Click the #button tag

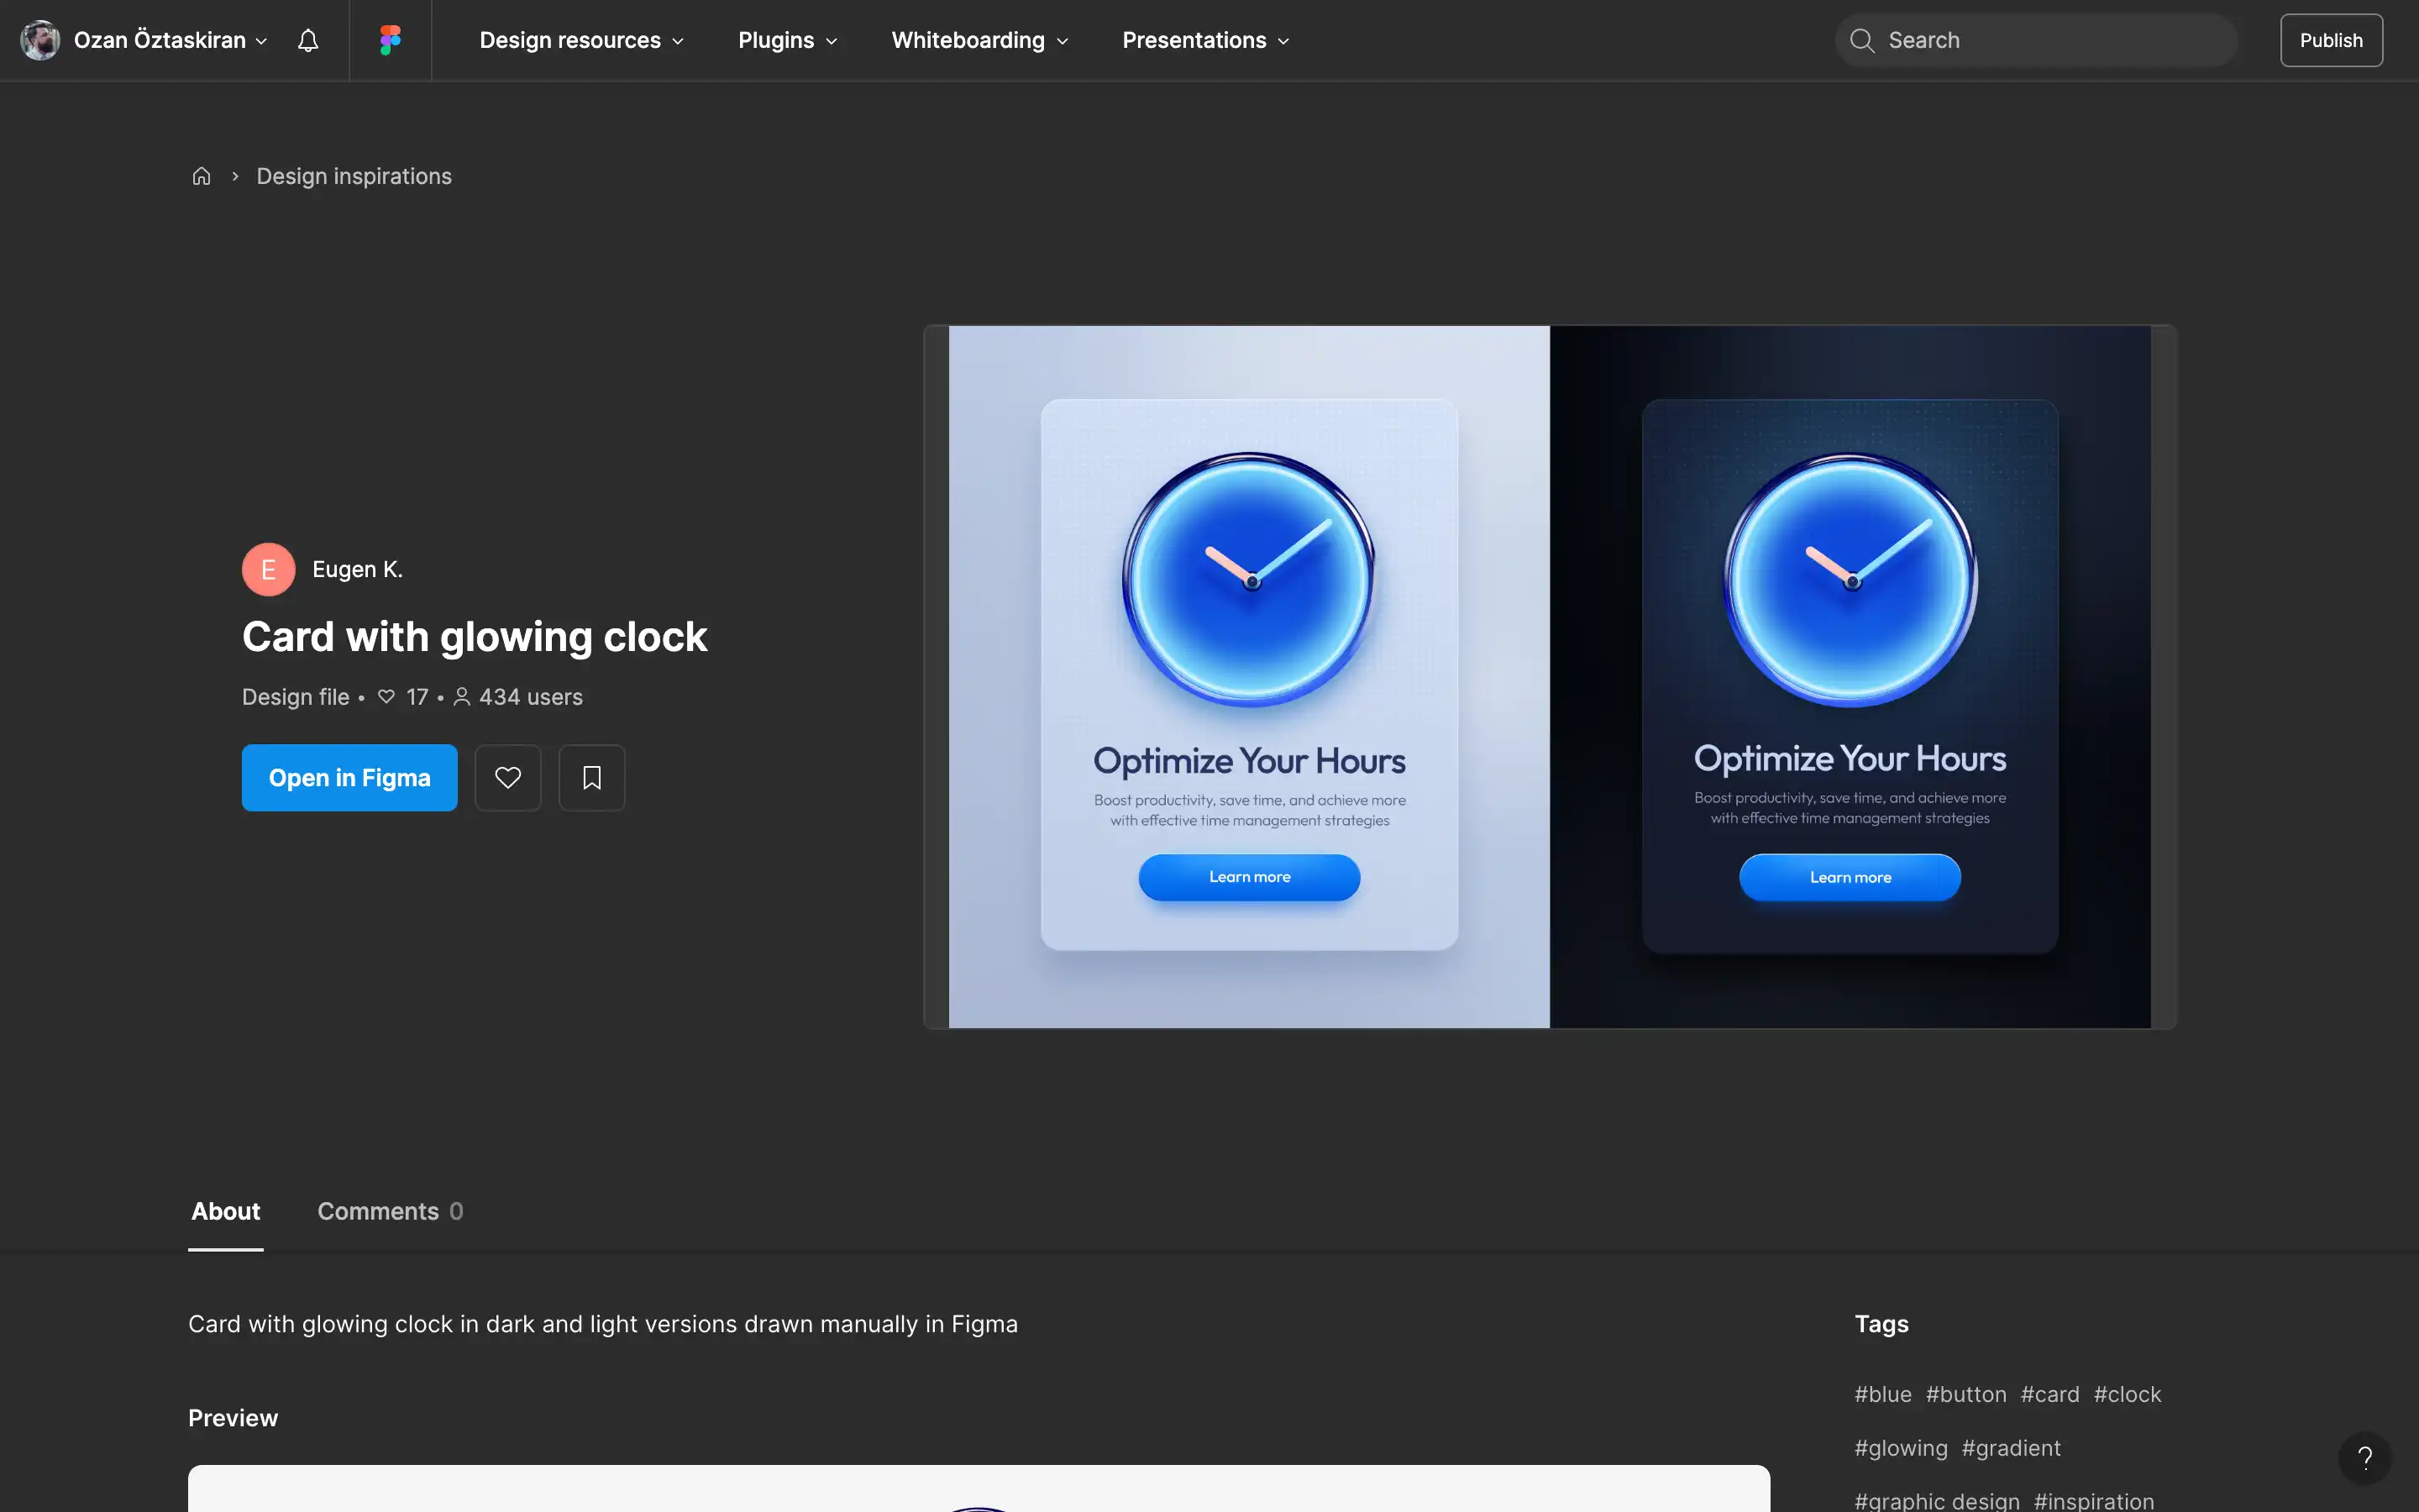[x=1965, y=1394]
